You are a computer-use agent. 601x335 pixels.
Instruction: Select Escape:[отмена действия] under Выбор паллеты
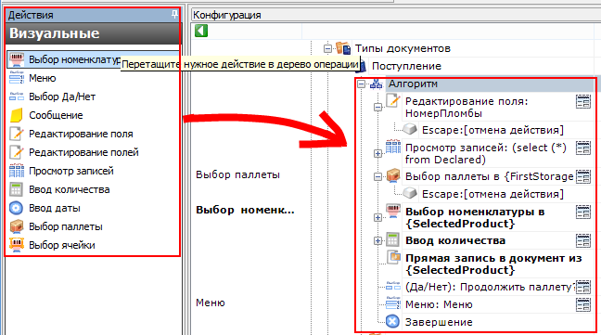492,194
